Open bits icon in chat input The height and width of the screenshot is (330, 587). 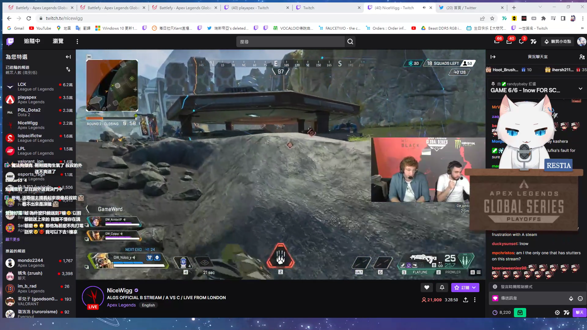point(571,299)
